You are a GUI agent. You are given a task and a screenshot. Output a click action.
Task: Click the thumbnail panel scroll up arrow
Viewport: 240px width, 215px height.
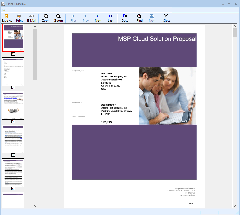[35, 26]
